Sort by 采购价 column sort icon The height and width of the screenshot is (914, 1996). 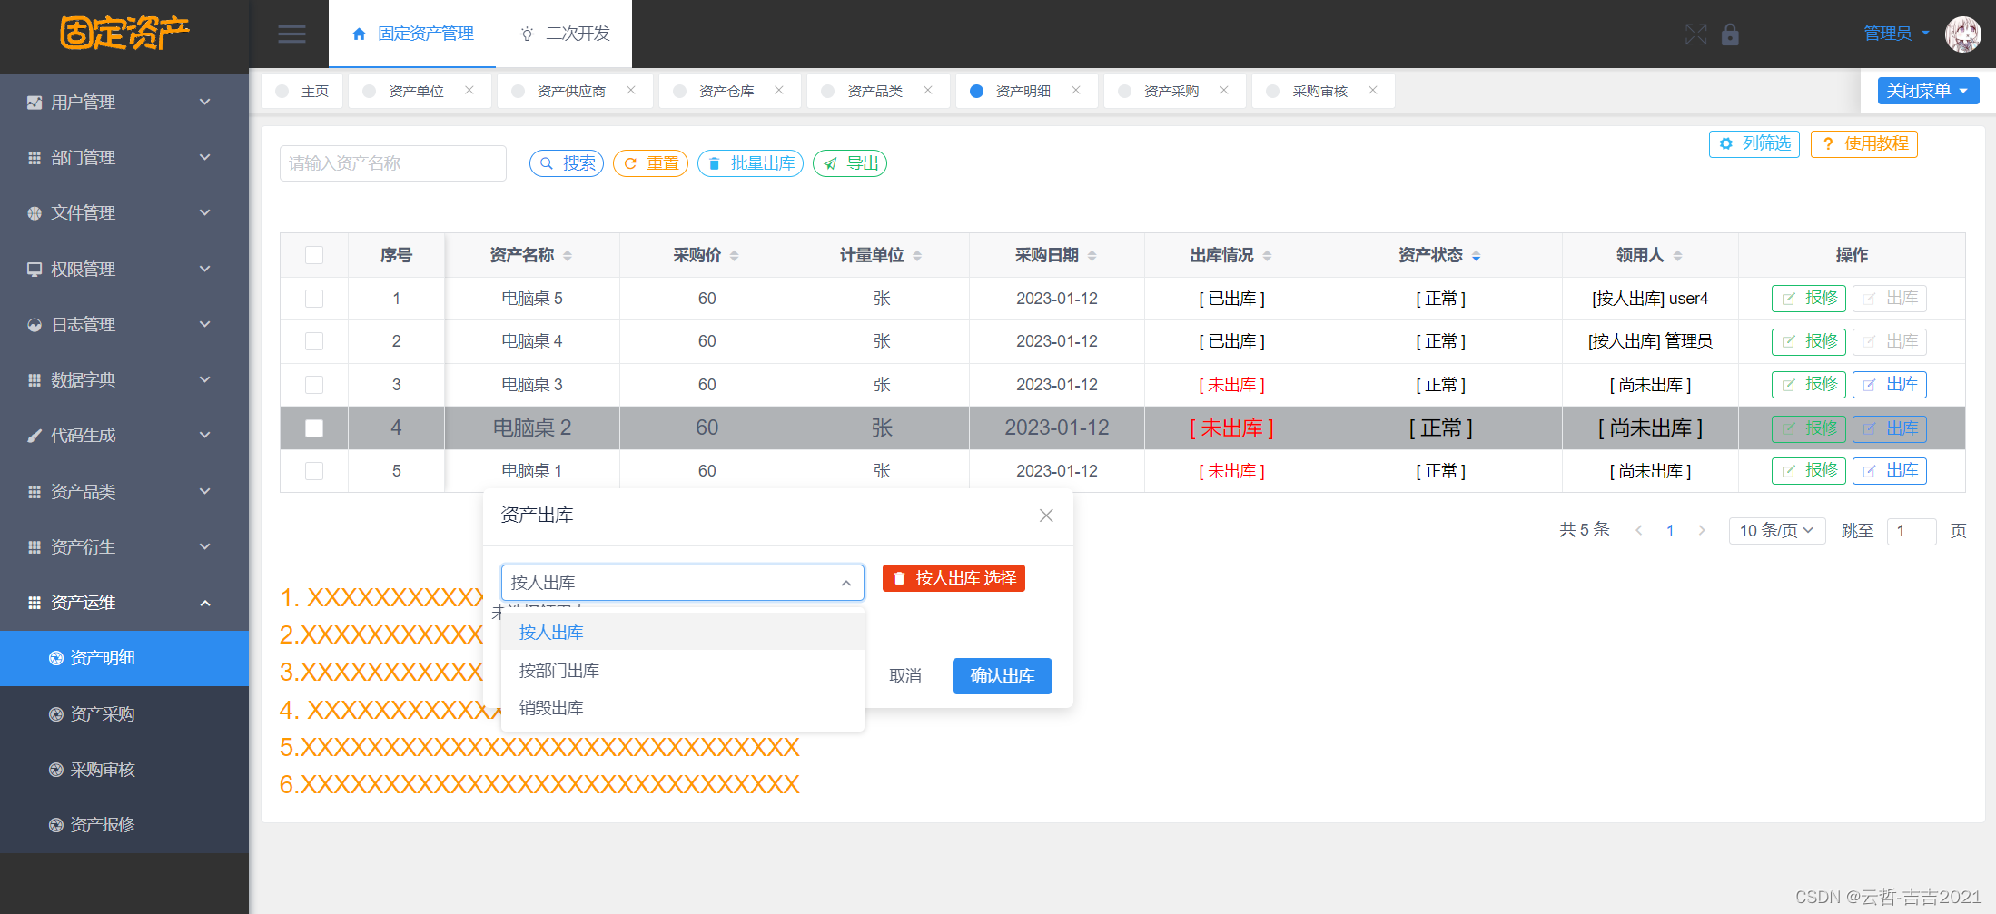point(735,256)
